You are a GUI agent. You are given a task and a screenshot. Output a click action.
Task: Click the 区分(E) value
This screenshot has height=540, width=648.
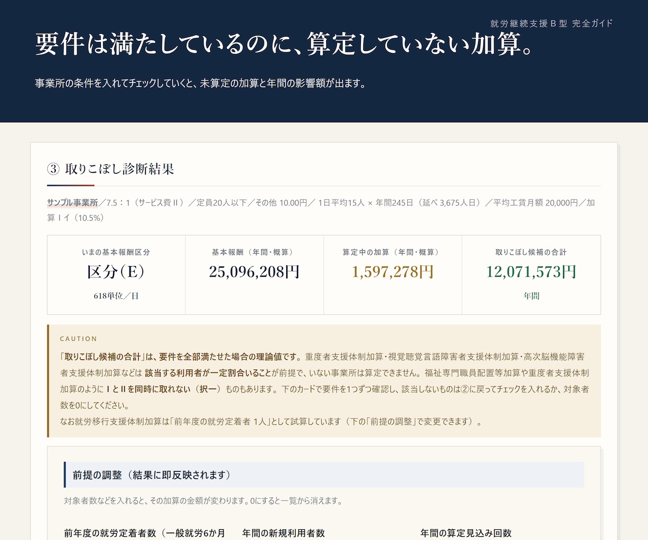116,272
